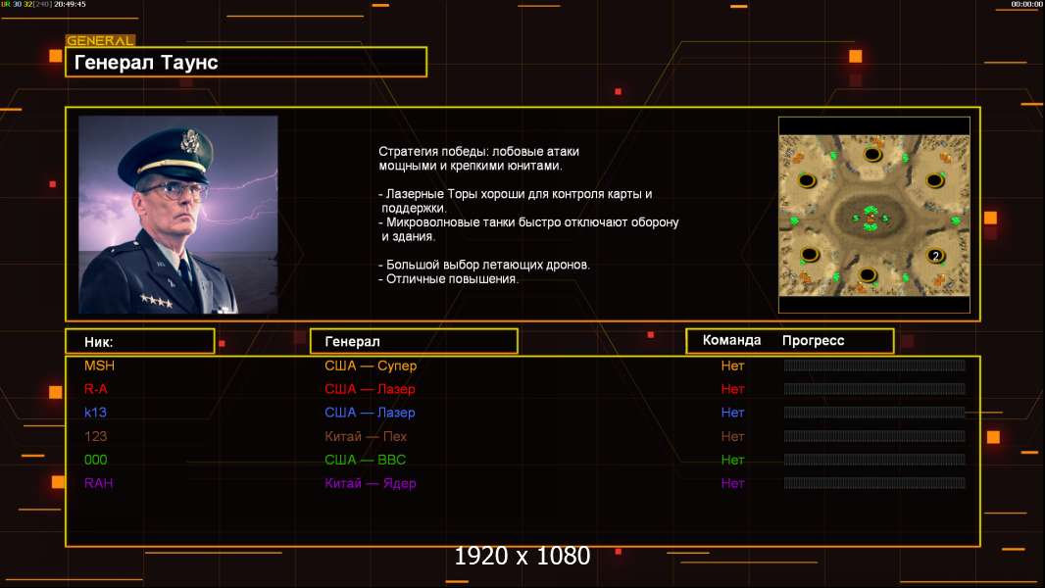The image size is (1045, 588).
Task: Click the 'Микроволновые танки' description line
Action: [x=528, y=229]
